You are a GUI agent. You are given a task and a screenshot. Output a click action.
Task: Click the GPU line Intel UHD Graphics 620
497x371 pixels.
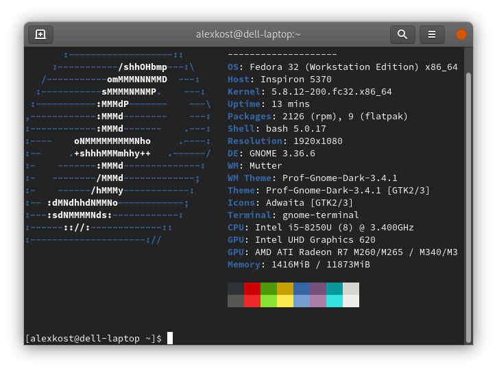[x=301, y=240]
